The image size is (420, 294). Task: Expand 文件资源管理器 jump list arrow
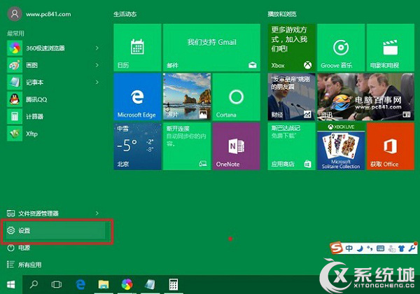[97, 213]
